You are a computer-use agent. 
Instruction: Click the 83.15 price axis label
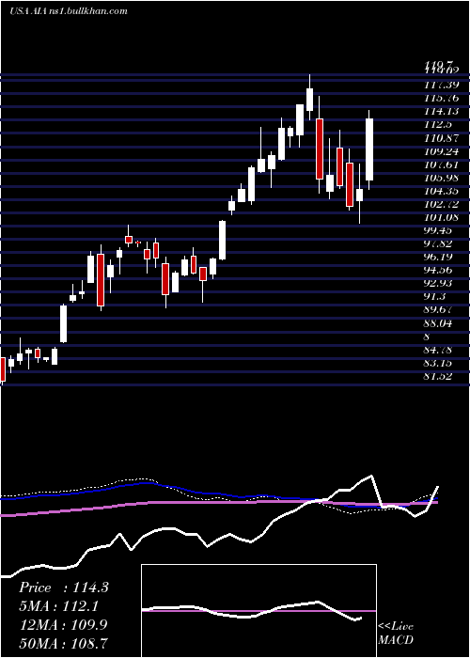(x=438, y=364)
